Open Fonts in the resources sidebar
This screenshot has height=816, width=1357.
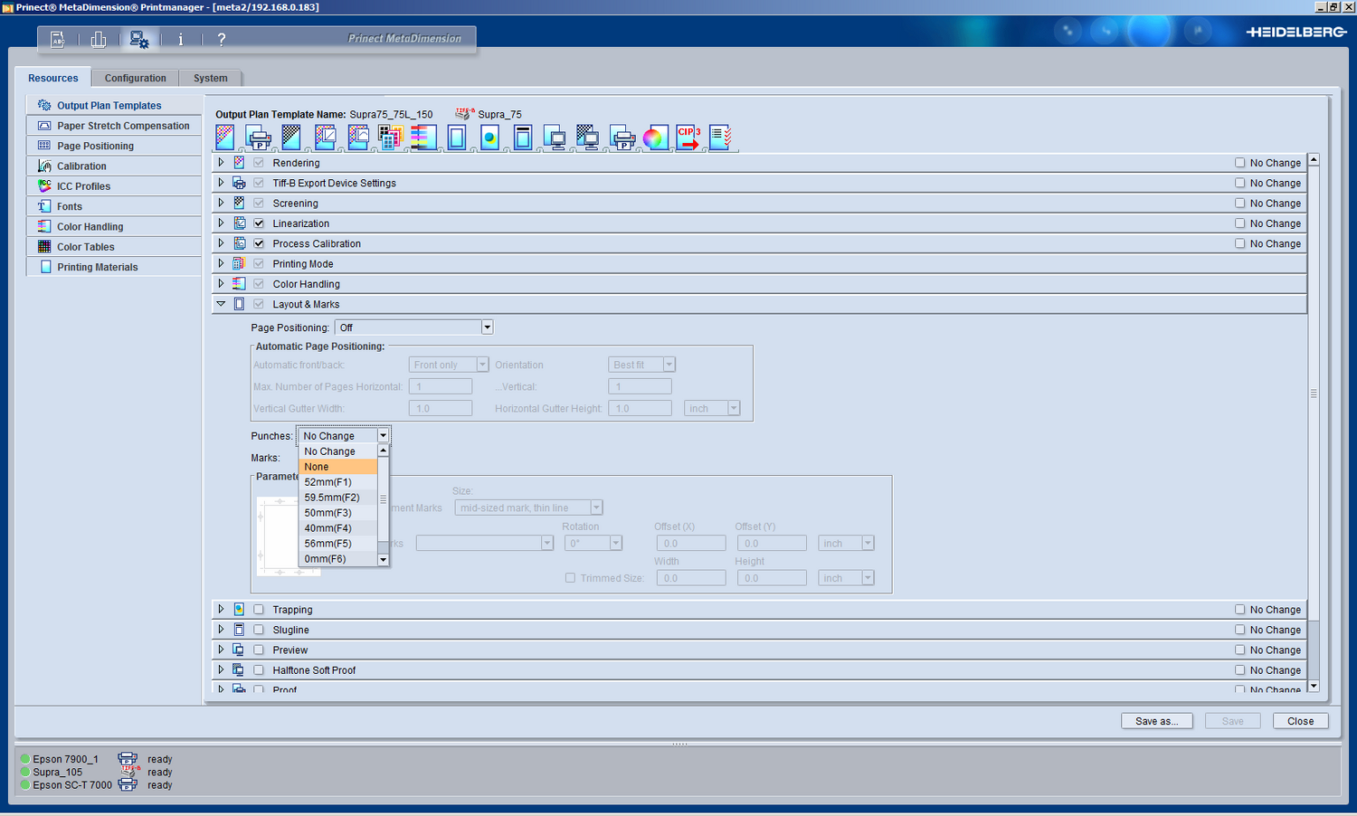click(x=114, y=206)
